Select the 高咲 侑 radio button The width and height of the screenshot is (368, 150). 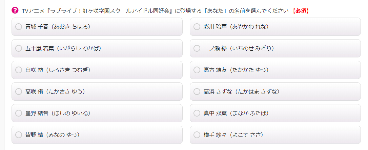(19, 92)
